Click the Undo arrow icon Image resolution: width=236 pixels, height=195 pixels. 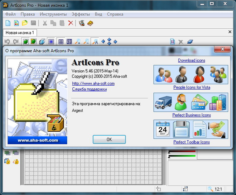(7, 41)
